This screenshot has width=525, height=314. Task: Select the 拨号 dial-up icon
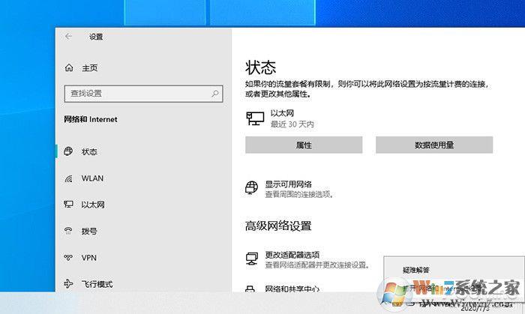68,231
